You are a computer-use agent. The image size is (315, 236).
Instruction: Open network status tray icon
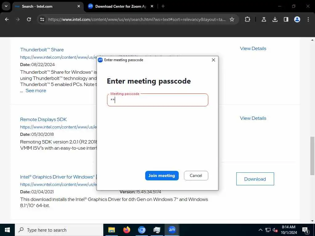(x=268, y=230)
